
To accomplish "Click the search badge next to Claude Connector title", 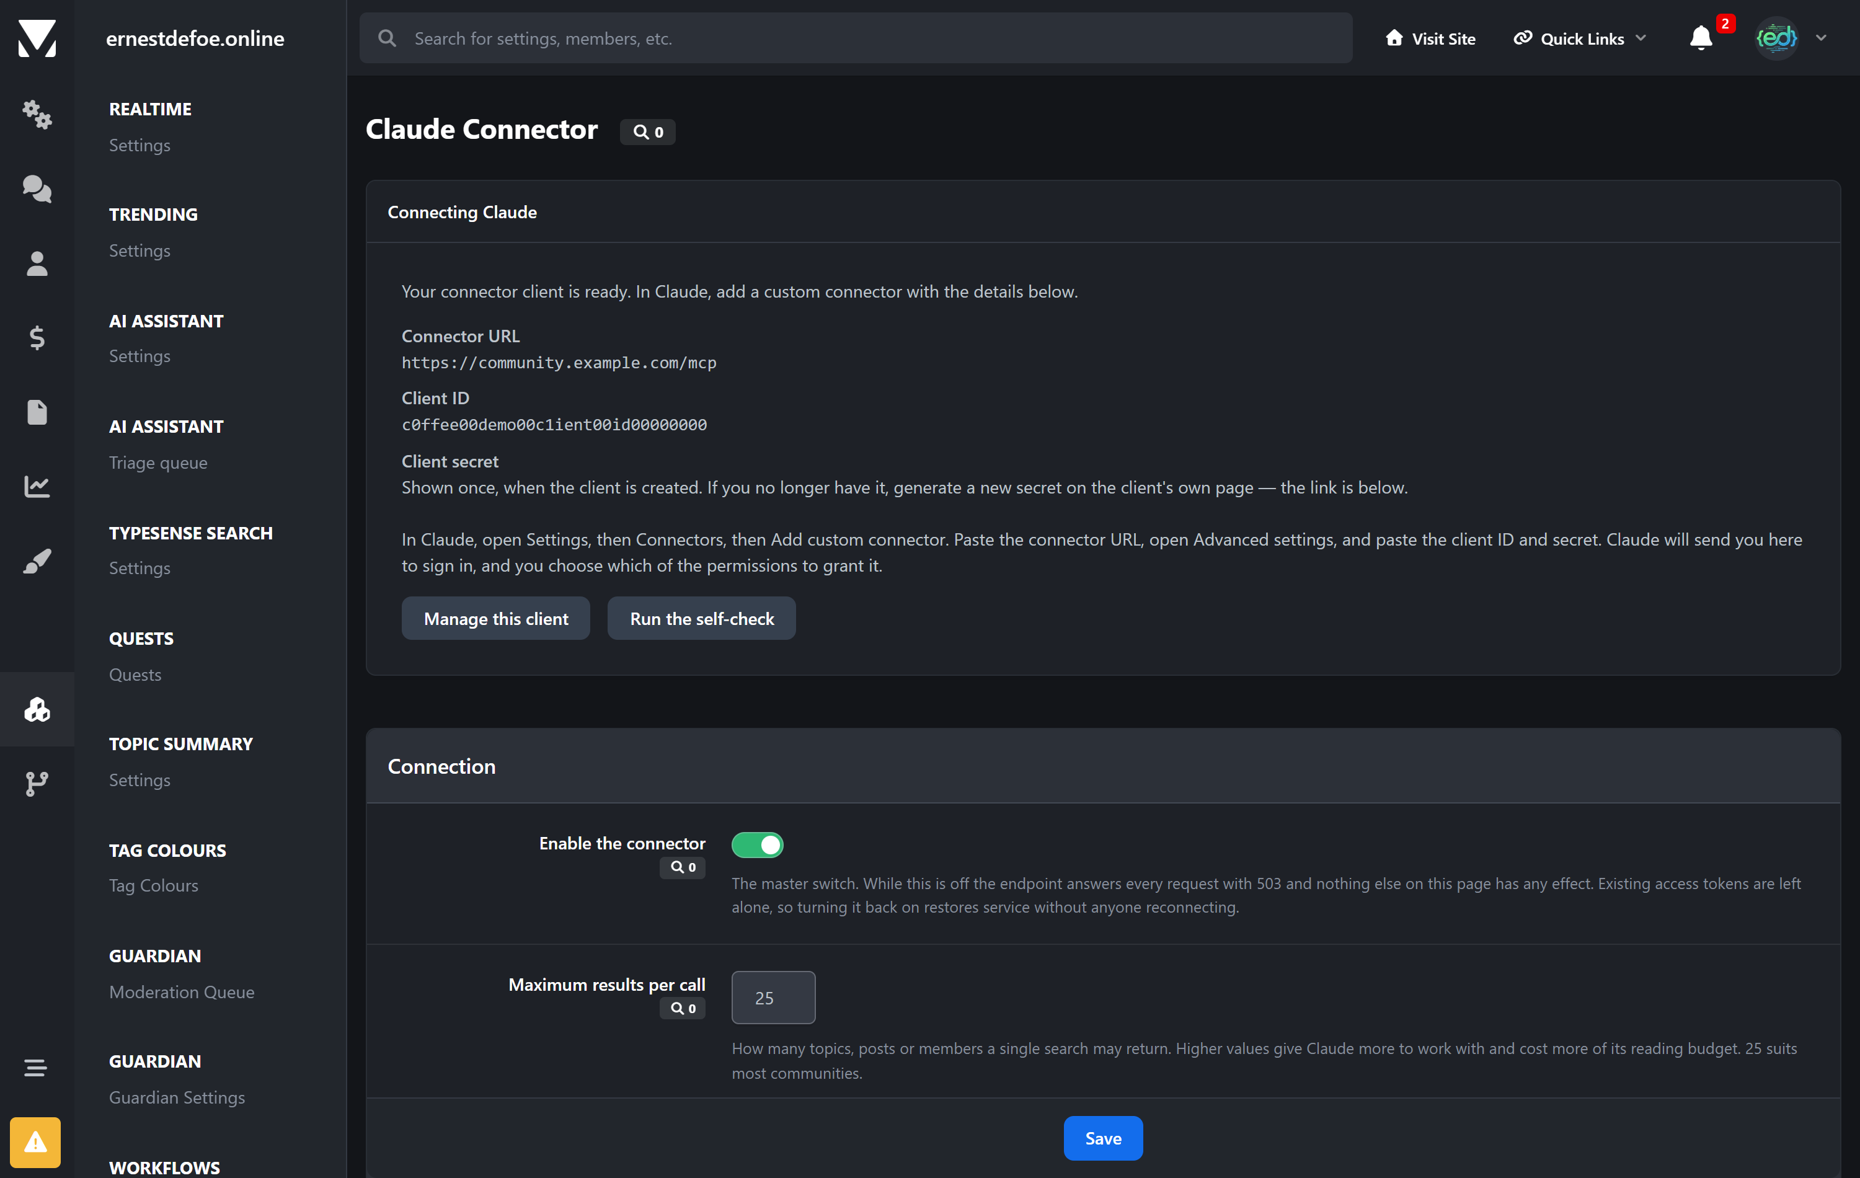I will pos(647,132).
